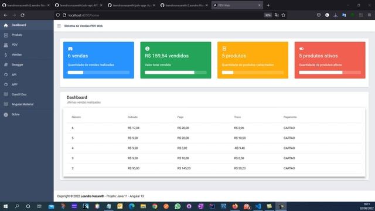Reload the page in browser
Image resolution: width=375 pixels, height=211 pixels.
pos(22,15)
